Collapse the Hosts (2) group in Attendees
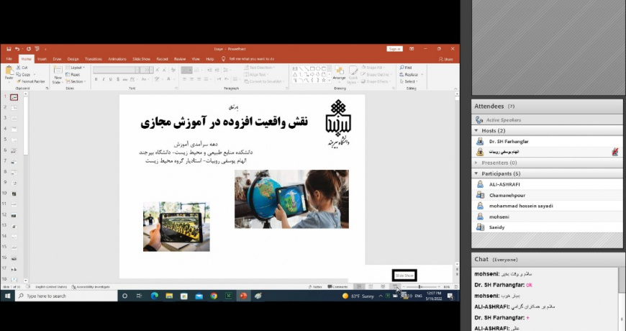This screenshot has width=626, height=331. tap(476, 130)
